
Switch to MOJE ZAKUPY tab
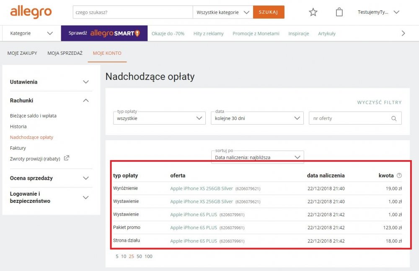(22, 53)
